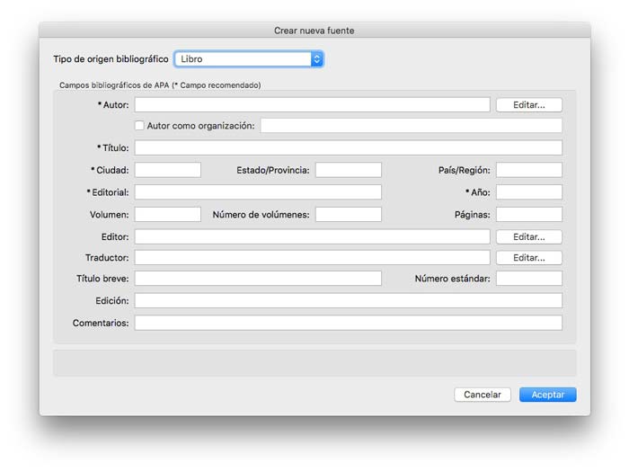Focus the Comentarios text field
629x471 pixels.
coord(348,323)
